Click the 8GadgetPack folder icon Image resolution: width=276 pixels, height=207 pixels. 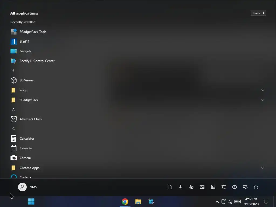13,100
